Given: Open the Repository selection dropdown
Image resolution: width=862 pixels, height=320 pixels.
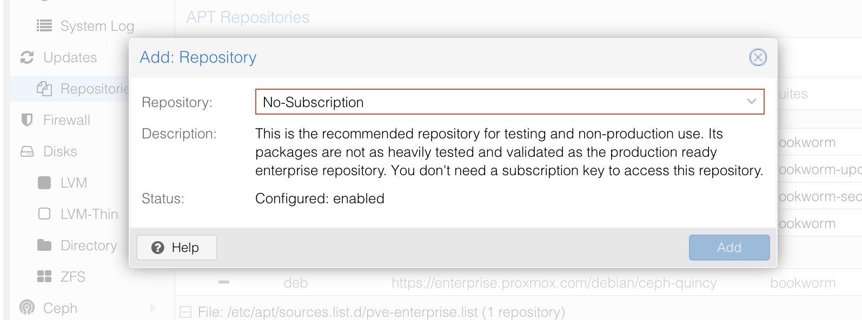Looking at the screenshot, I should click(x=751, y=102).
